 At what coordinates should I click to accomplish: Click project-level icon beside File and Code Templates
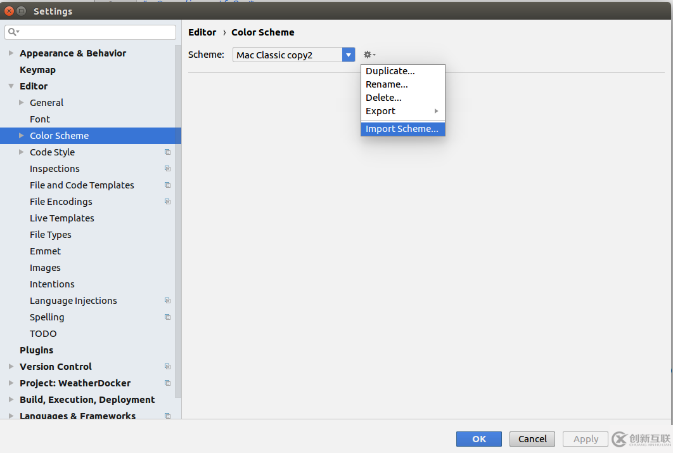point(167,185)
